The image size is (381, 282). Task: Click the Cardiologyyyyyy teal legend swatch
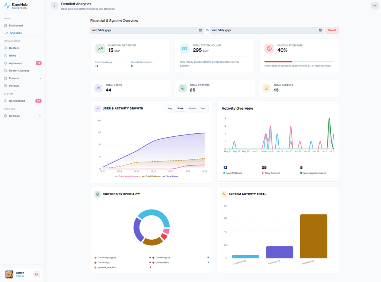pyautogui.click(x=96, y=257)
